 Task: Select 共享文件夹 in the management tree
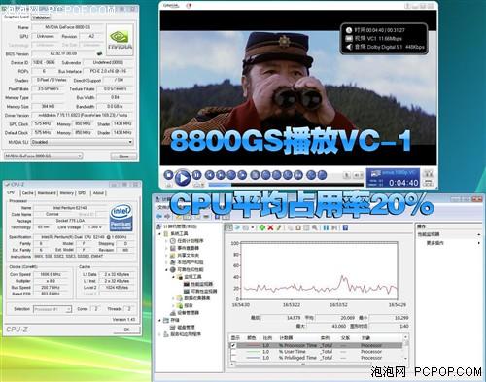[188, 255]
